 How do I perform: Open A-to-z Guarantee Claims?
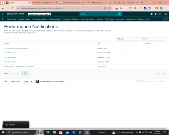pyautogui.click(x=40, y=19)
